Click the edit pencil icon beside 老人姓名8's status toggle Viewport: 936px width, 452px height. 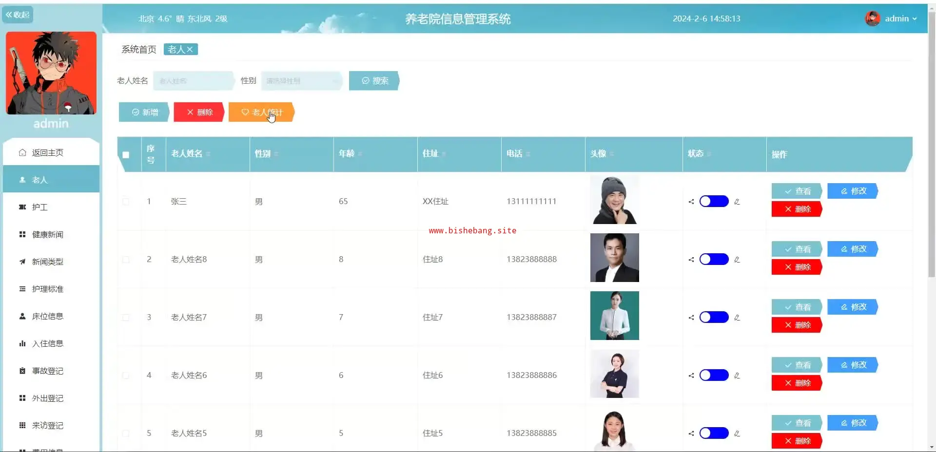[x=737, y=260]
